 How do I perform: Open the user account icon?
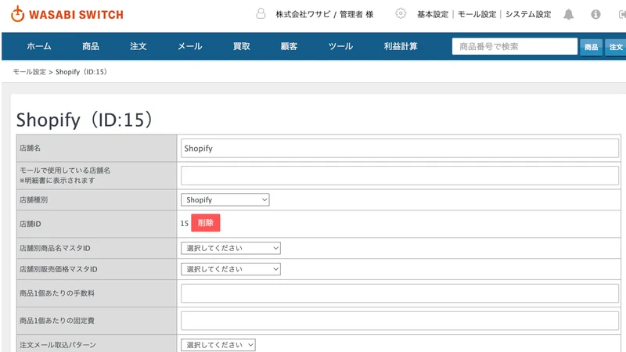tap(261, 14)
